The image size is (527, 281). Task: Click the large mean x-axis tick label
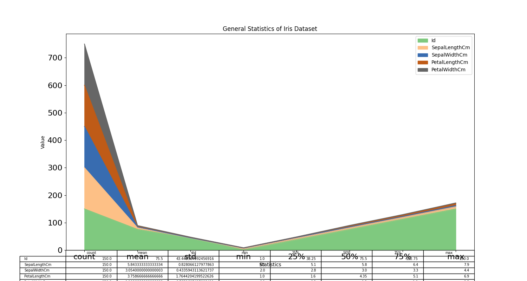pos(137,257)
